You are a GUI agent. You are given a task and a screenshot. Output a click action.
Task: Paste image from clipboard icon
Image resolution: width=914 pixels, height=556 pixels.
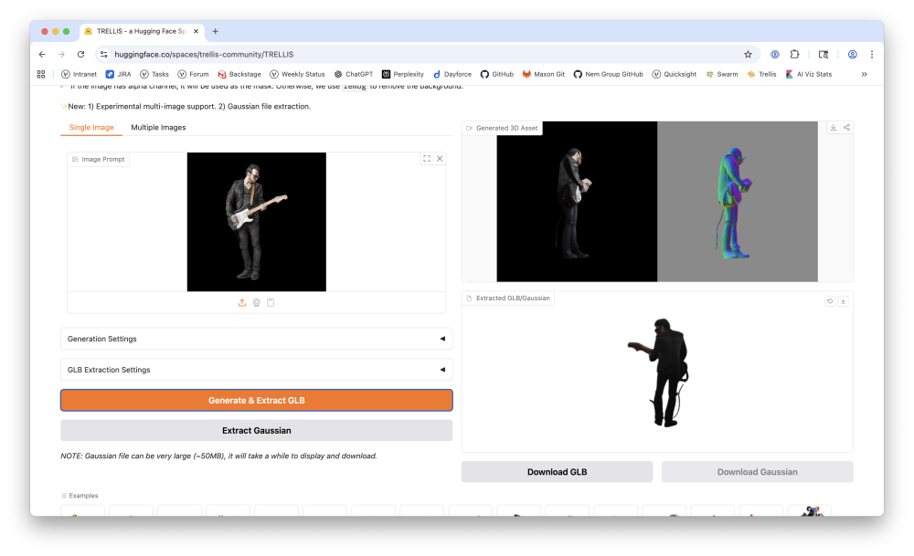(271, 302)
